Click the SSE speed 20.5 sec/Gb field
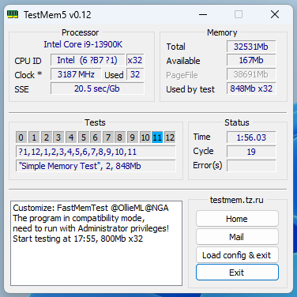297x297 pixels. [x=97, y=88]
